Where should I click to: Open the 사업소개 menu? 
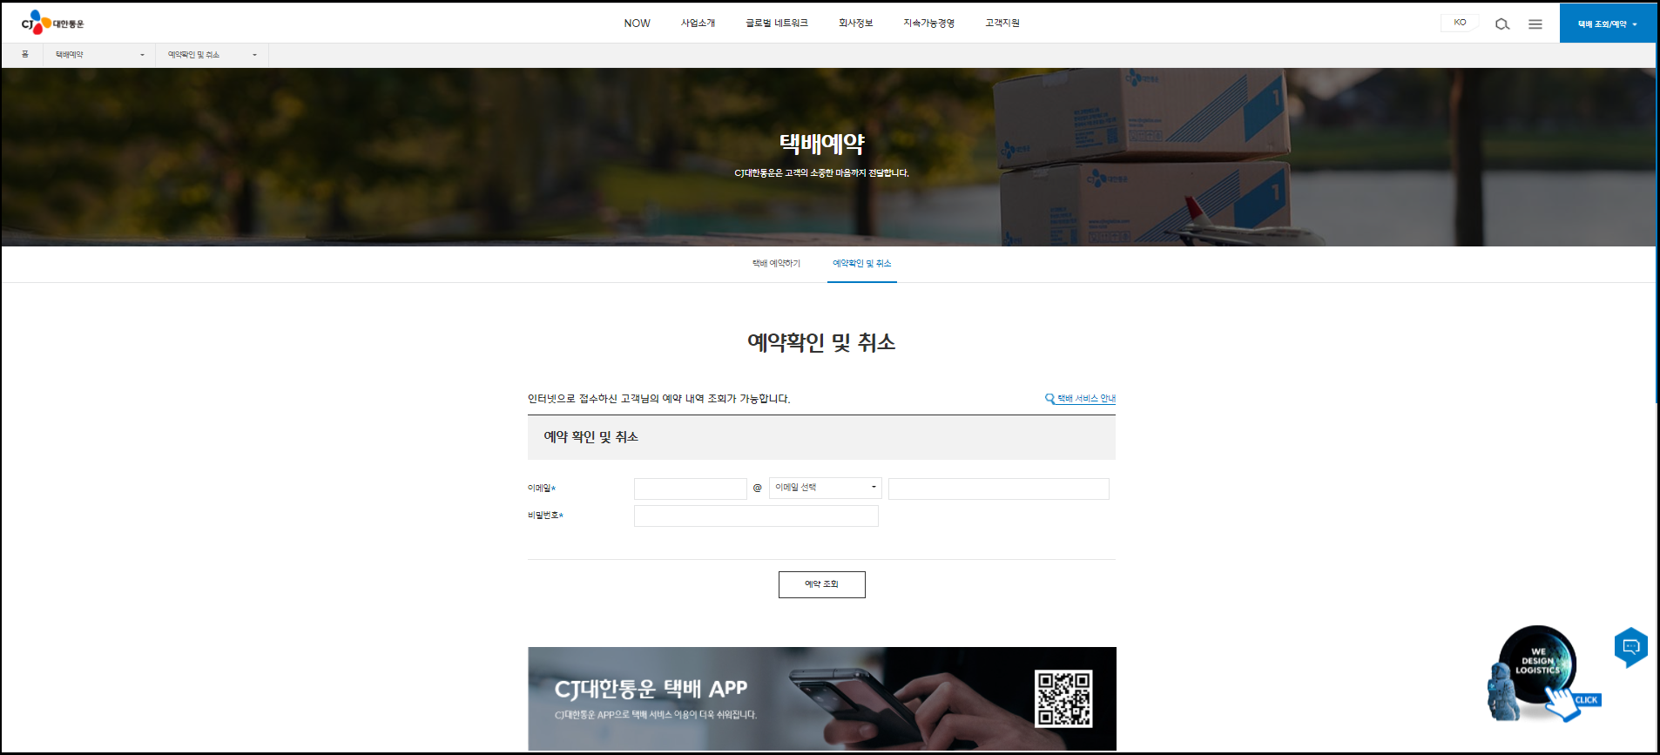click(698, 24)
